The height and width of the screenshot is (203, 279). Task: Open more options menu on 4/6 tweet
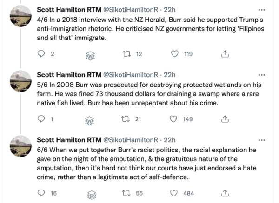click(265, 9)
